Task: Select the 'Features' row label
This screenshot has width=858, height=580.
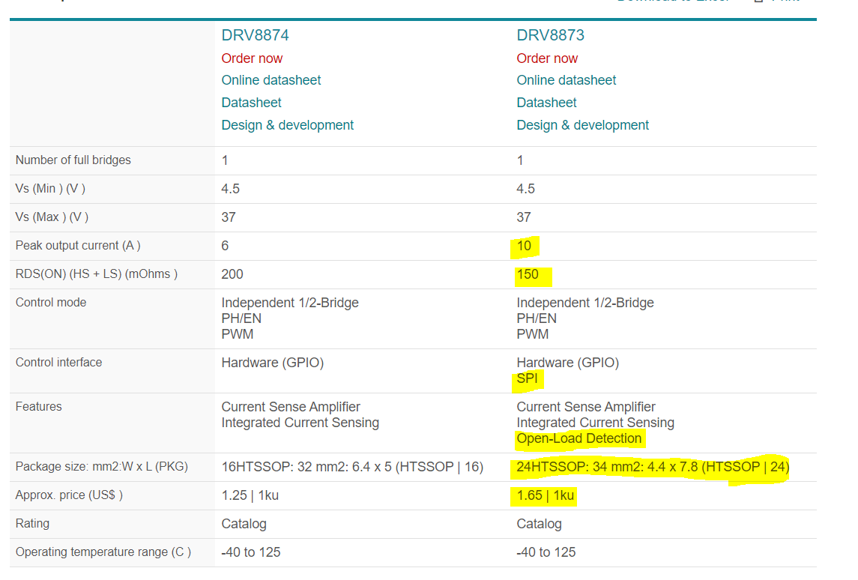Action: click(x=38, y=407)
